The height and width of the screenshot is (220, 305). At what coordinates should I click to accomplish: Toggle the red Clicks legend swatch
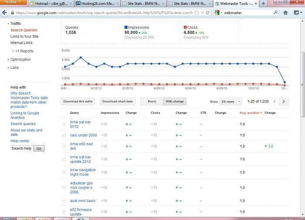point(185,27)
